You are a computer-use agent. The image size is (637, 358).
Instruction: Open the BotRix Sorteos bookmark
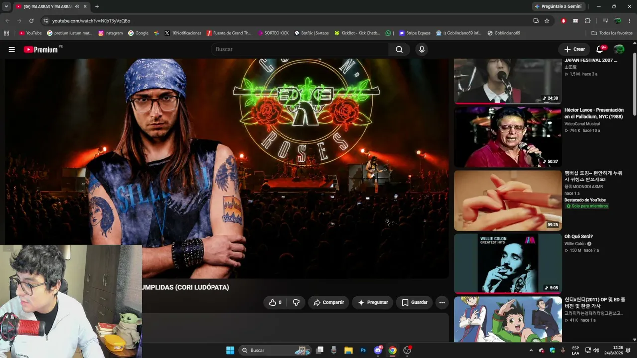(311, 33)
